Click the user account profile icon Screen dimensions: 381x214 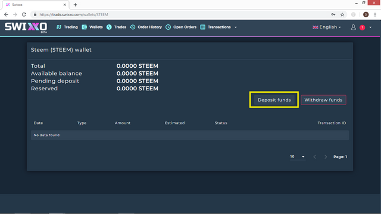353,27
